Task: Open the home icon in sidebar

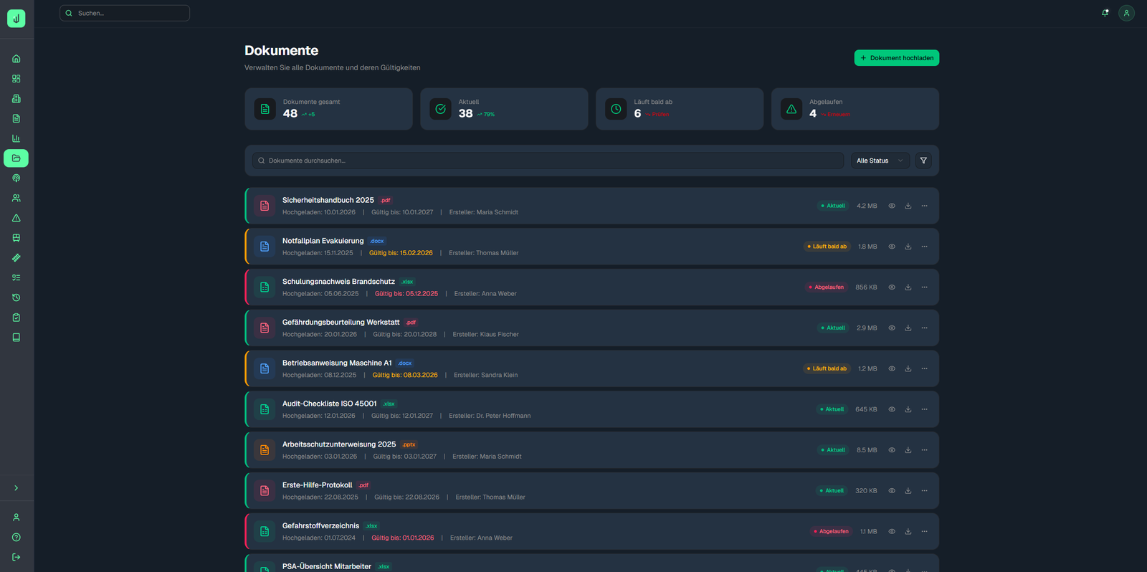Action: click(x=16, y=59)
